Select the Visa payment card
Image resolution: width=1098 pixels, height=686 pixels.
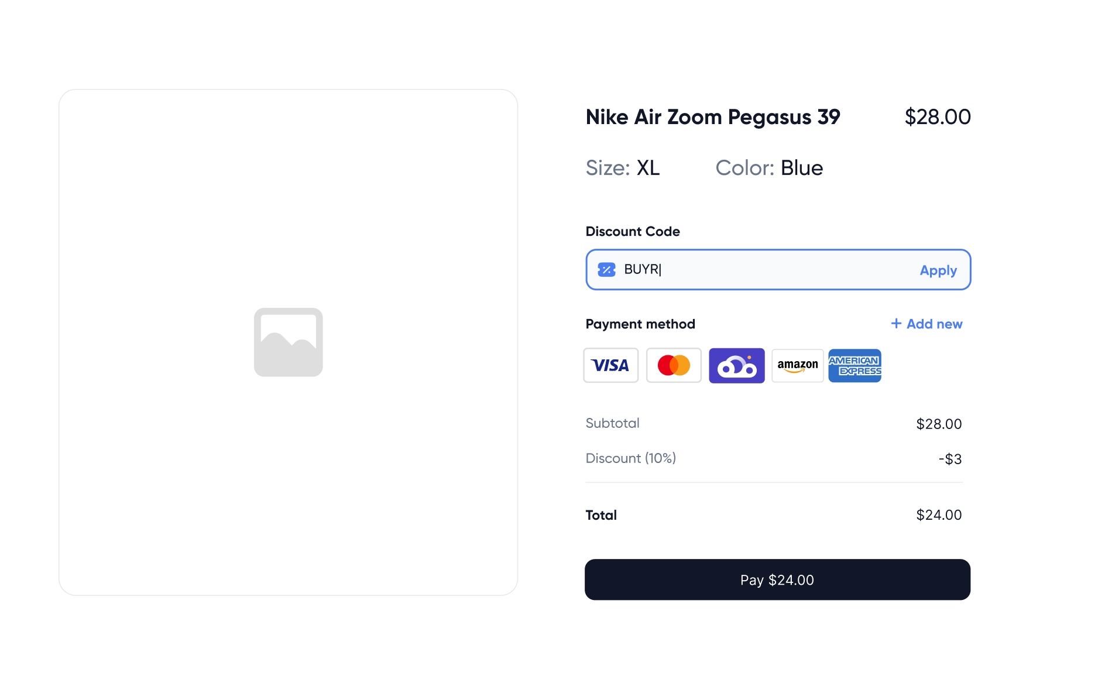point(610,365)
